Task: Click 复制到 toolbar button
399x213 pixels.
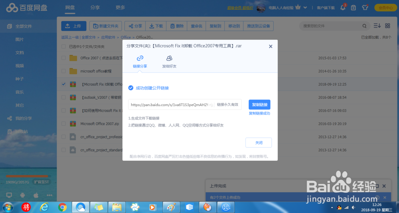Action: click(215, 26)
